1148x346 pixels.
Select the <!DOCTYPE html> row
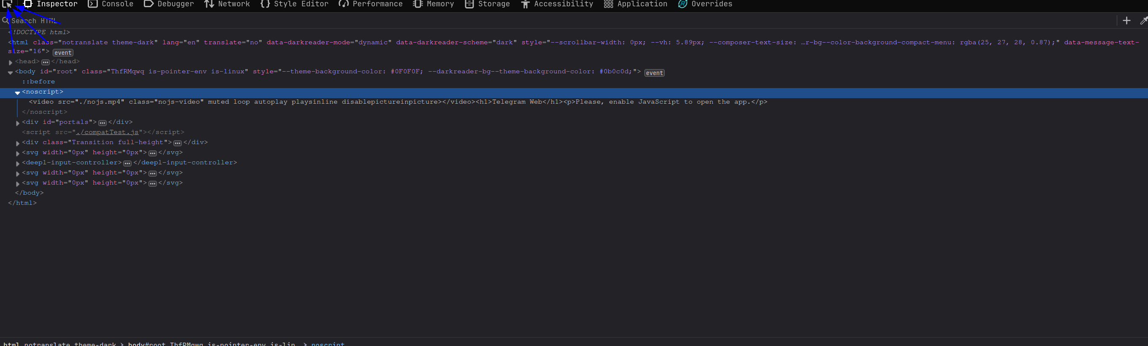point(39,32)
